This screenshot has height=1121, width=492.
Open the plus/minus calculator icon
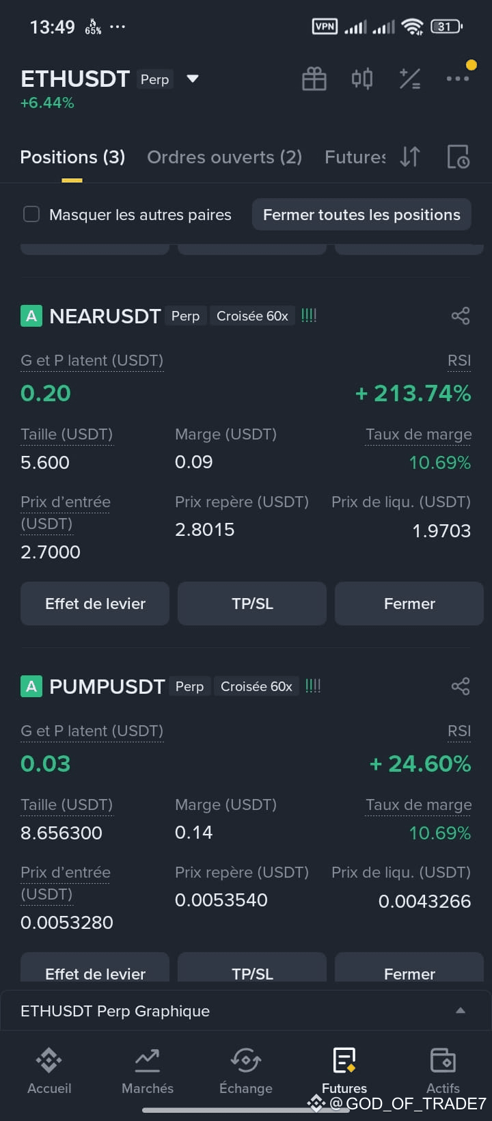(409, 79)
